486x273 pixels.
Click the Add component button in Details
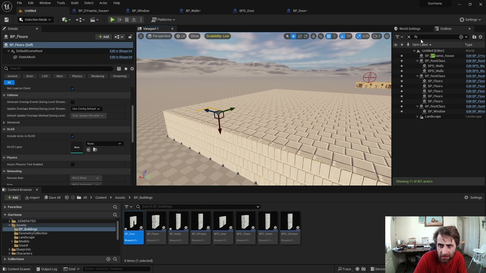pos(104,37)
